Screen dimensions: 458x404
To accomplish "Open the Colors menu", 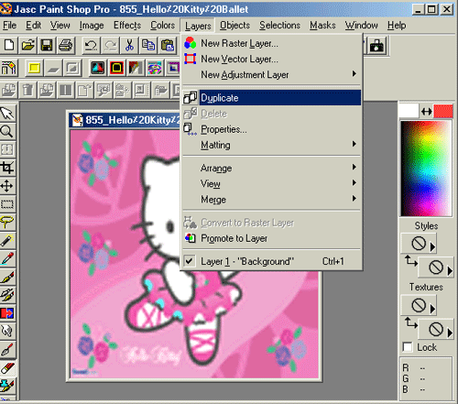I will (x=162, y=25).
